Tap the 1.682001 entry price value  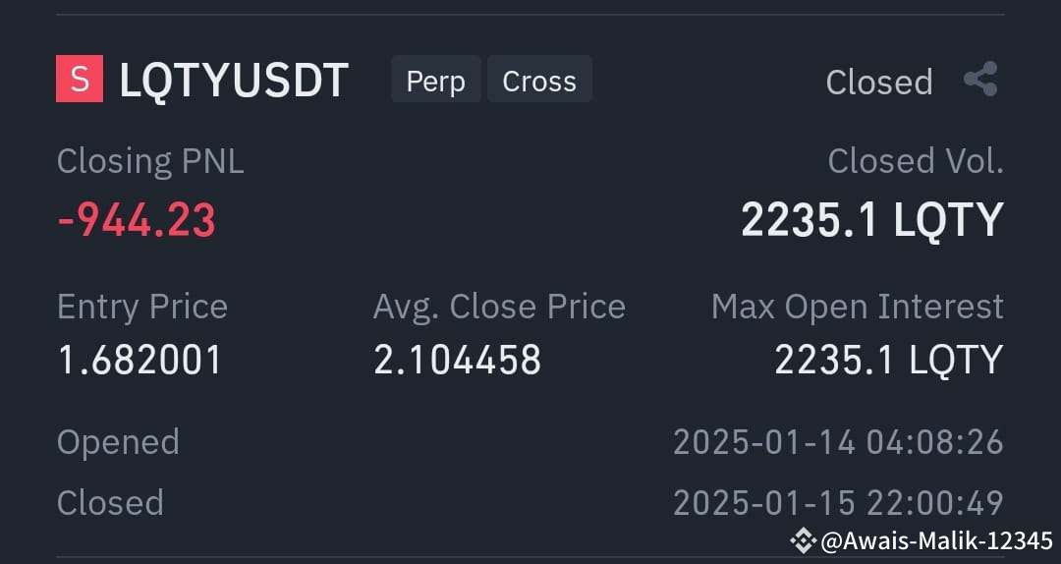click(140, 360)
